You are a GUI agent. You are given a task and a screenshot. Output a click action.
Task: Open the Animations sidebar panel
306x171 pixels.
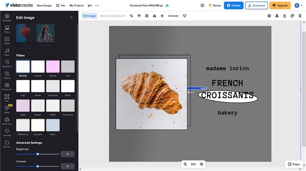[7, 63]
